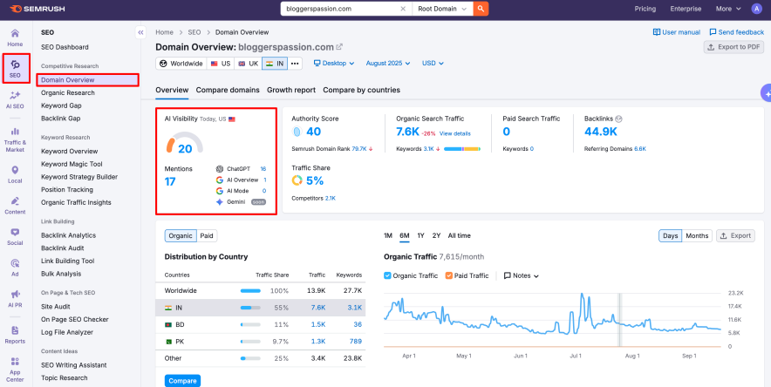Select the 1Y time range

click(421, 235)
